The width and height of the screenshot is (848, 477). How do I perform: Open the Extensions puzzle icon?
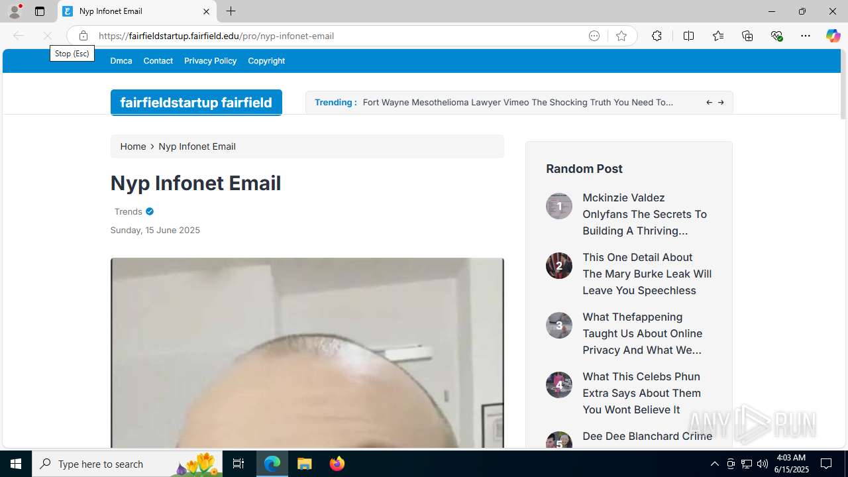pyautogui.click(x=657, y=36)
